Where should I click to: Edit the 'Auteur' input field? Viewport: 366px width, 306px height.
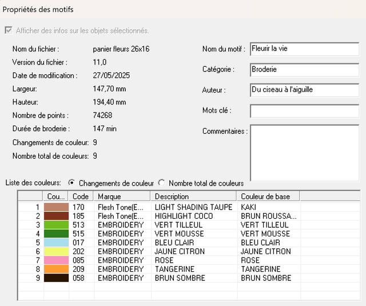pos(304,90)
